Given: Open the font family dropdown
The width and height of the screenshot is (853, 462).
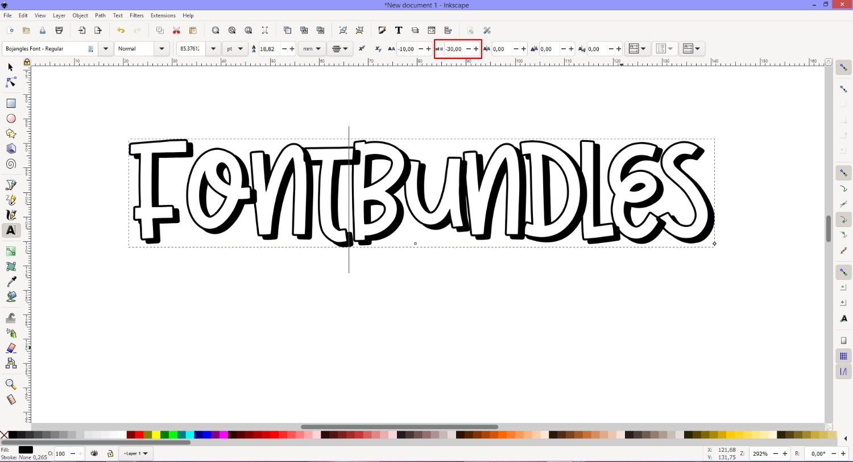Looking at the screenshot, I should pyautogui.click(x=106, y=49).
